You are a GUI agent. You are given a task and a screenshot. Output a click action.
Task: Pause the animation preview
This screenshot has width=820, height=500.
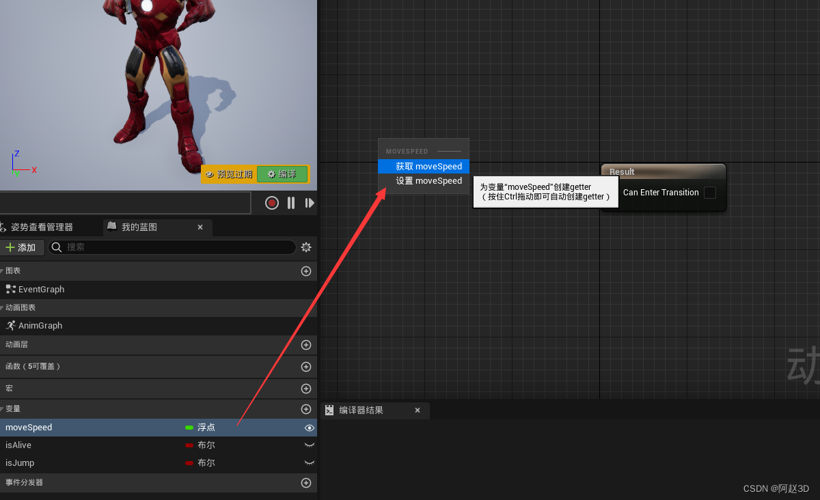pos(291,203)
